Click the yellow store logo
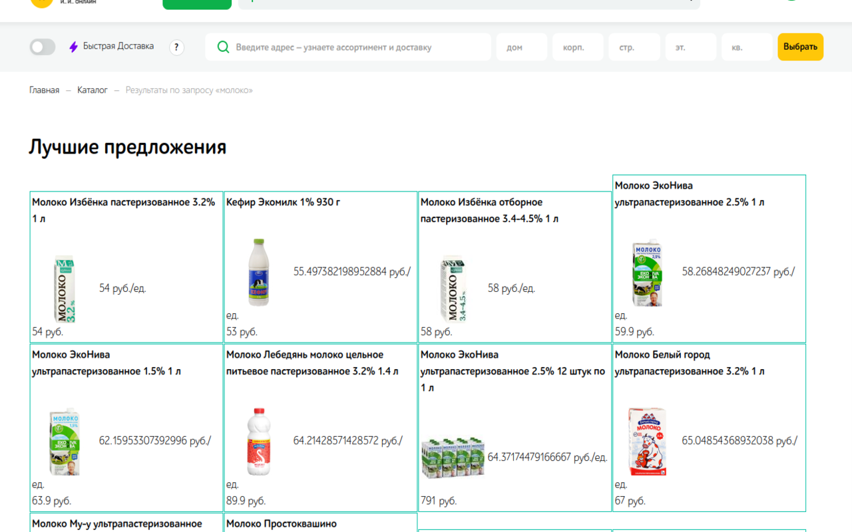 coord(41,3)
